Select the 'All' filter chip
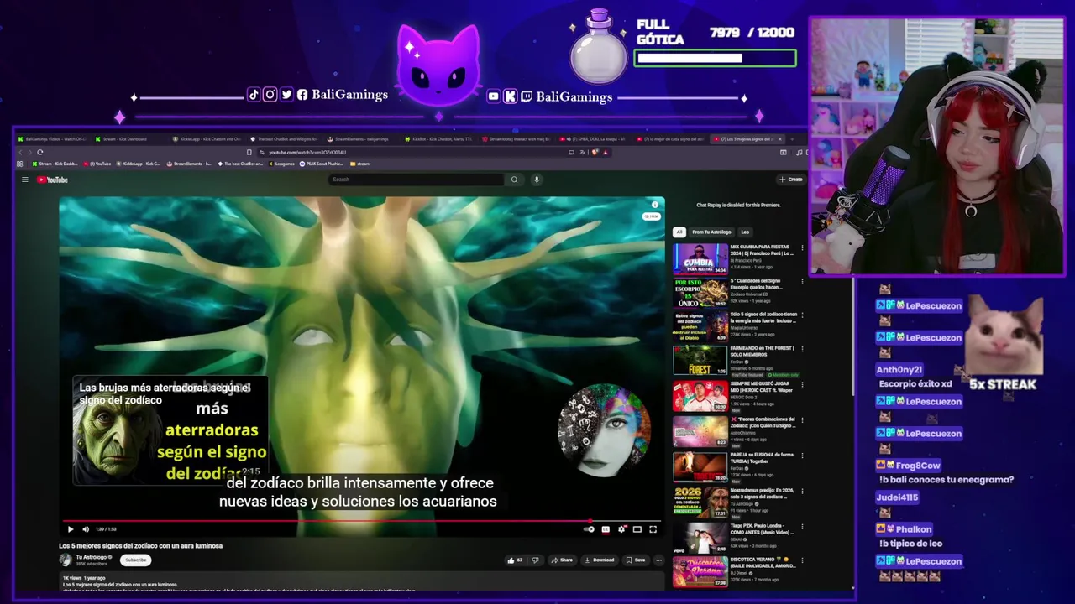The width and height of the screenshot is (1075, 604). coord(679,232)
